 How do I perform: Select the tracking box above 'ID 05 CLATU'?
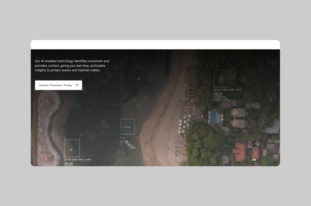[x=72, y=148]
